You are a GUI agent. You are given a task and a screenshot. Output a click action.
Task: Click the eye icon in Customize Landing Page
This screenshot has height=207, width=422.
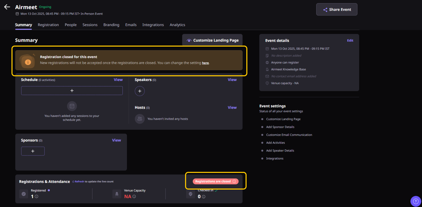[x=189, y=40]
